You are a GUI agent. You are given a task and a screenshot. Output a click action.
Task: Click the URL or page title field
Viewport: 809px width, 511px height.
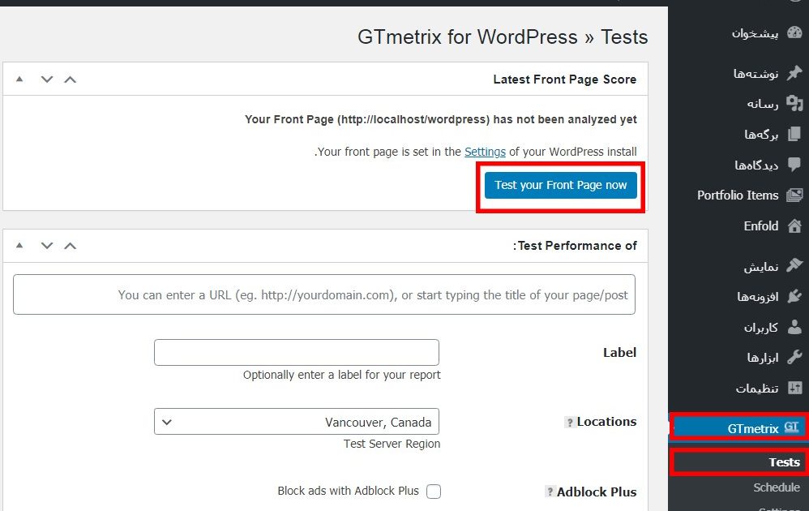click(x=324, y=294)
